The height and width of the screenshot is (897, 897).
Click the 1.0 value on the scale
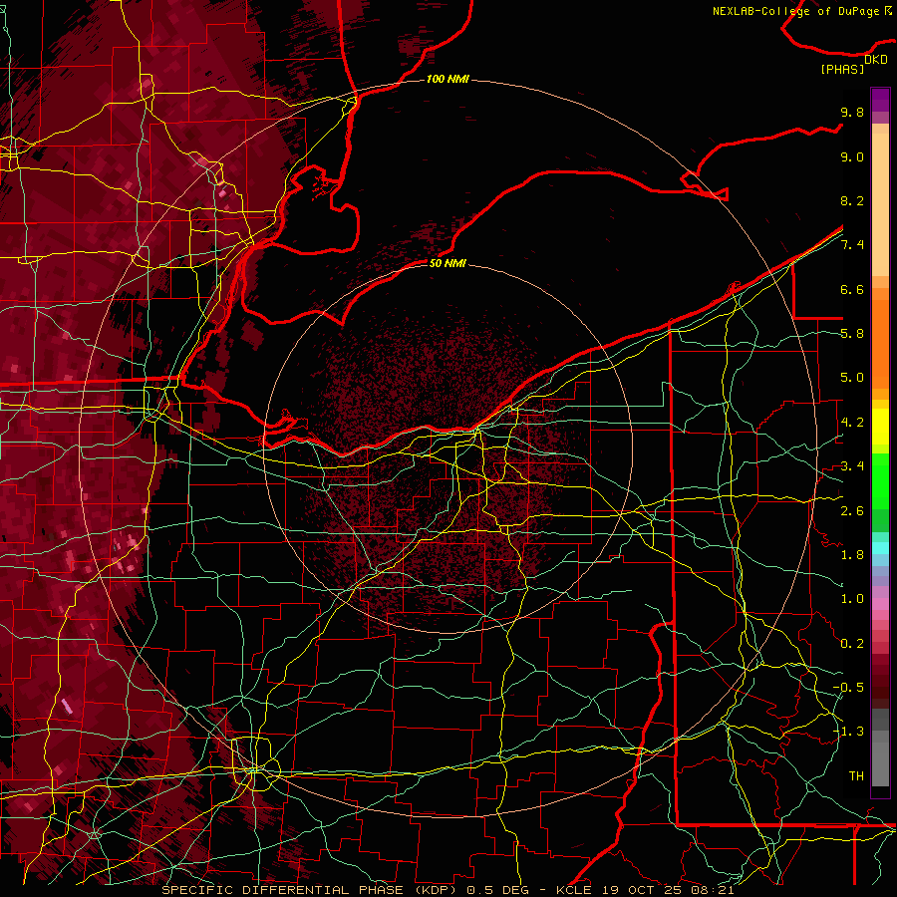point(852,599)
